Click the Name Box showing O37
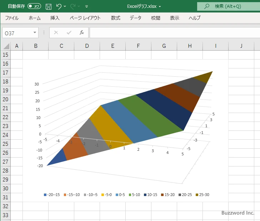260x221 pixels. pyautogui.click(x=17, y=33)
